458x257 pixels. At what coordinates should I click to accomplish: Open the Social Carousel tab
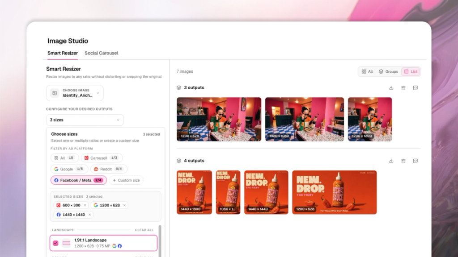[102, 53]
